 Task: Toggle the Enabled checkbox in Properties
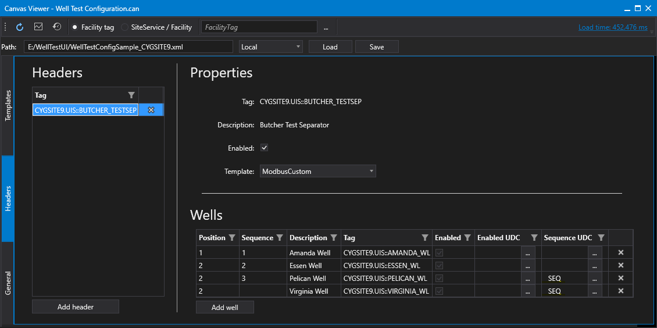click(264, 148)
